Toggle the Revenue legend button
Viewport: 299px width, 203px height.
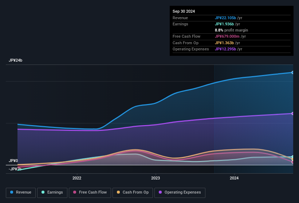tap(21, 192)
